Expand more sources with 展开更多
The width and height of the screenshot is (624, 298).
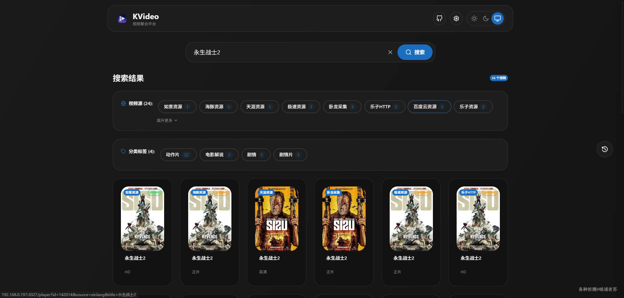click(167, 120)
